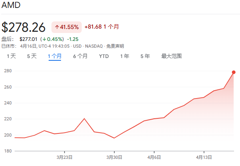The width and height of the screenshot is (240, 166).
Task: Click the red endpoint dot on the chart
Action: (x=234, y=72)
